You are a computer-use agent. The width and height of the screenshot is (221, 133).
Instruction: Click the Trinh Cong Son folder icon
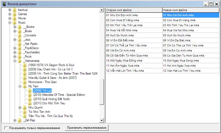[x=25, y=74]
